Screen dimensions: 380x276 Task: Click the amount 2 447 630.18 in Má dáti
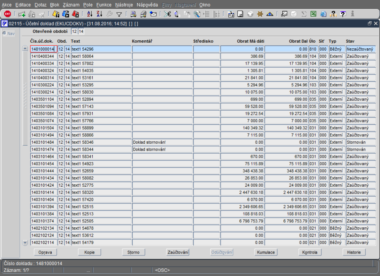click(242, 192)
